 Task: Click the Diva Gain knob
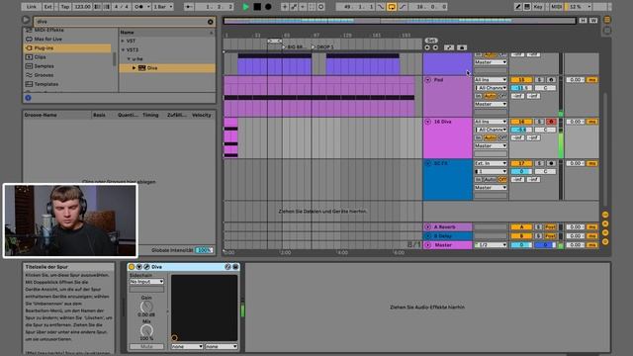(x=146, y=307)
